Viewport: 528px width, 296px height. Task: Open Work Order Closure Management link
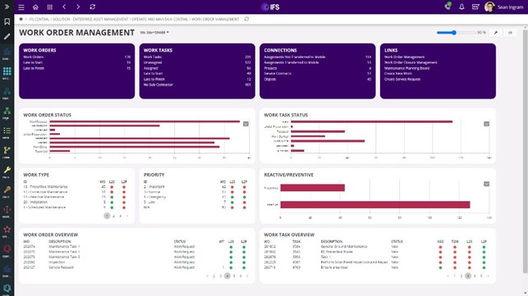point(411,62)
